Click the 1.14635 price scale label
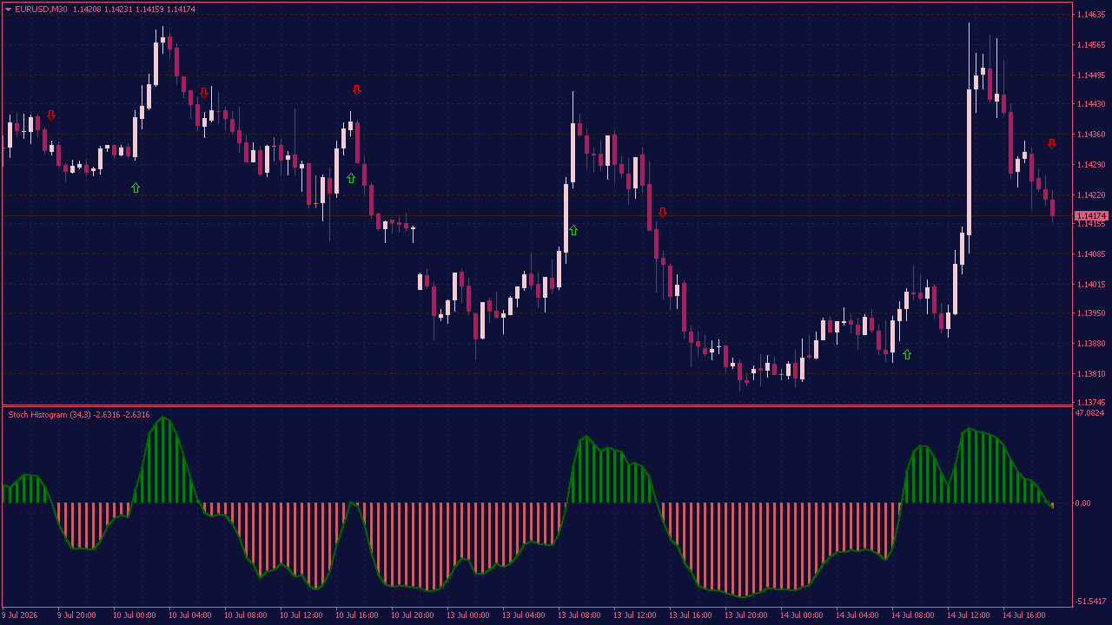1112x625 pixels. (x=1091, y=15)
